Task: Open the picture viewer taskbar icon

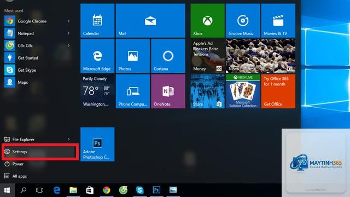Action: click(173, 190)
